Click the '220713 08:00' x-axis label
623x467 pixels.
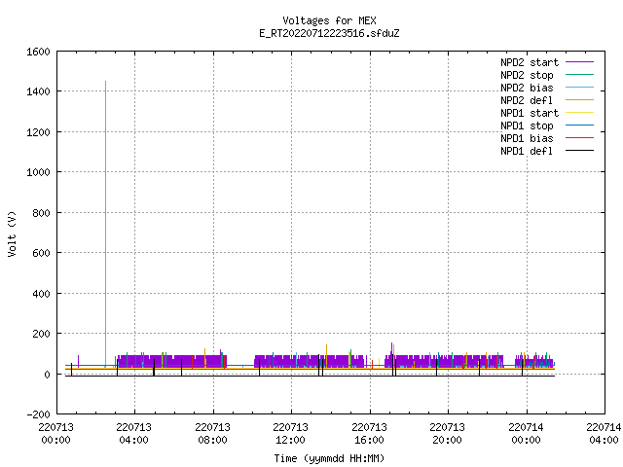pos(212,433)
